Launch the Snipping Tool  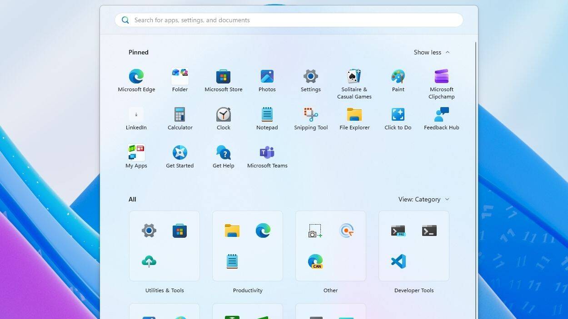point(311,119)
